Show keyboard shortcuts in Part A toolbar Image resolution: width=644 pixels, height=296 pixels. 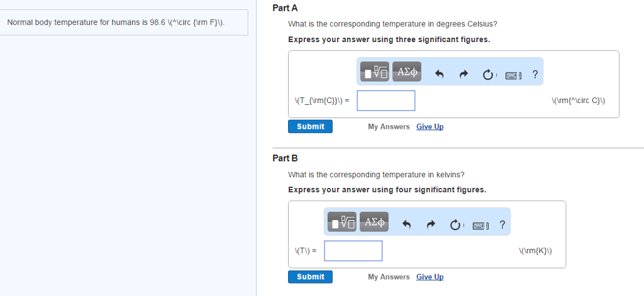511,75
